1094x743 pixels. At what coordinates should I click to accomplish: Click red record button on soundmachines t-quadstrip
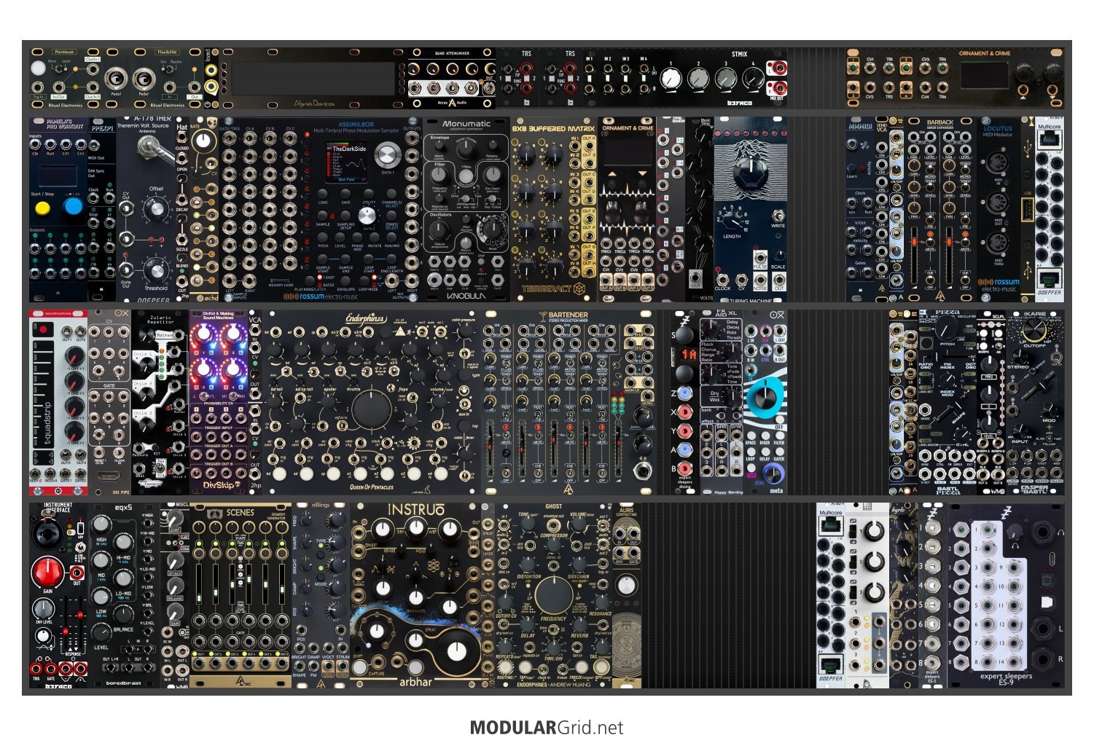pyautogui.click(x=42, y=329)
